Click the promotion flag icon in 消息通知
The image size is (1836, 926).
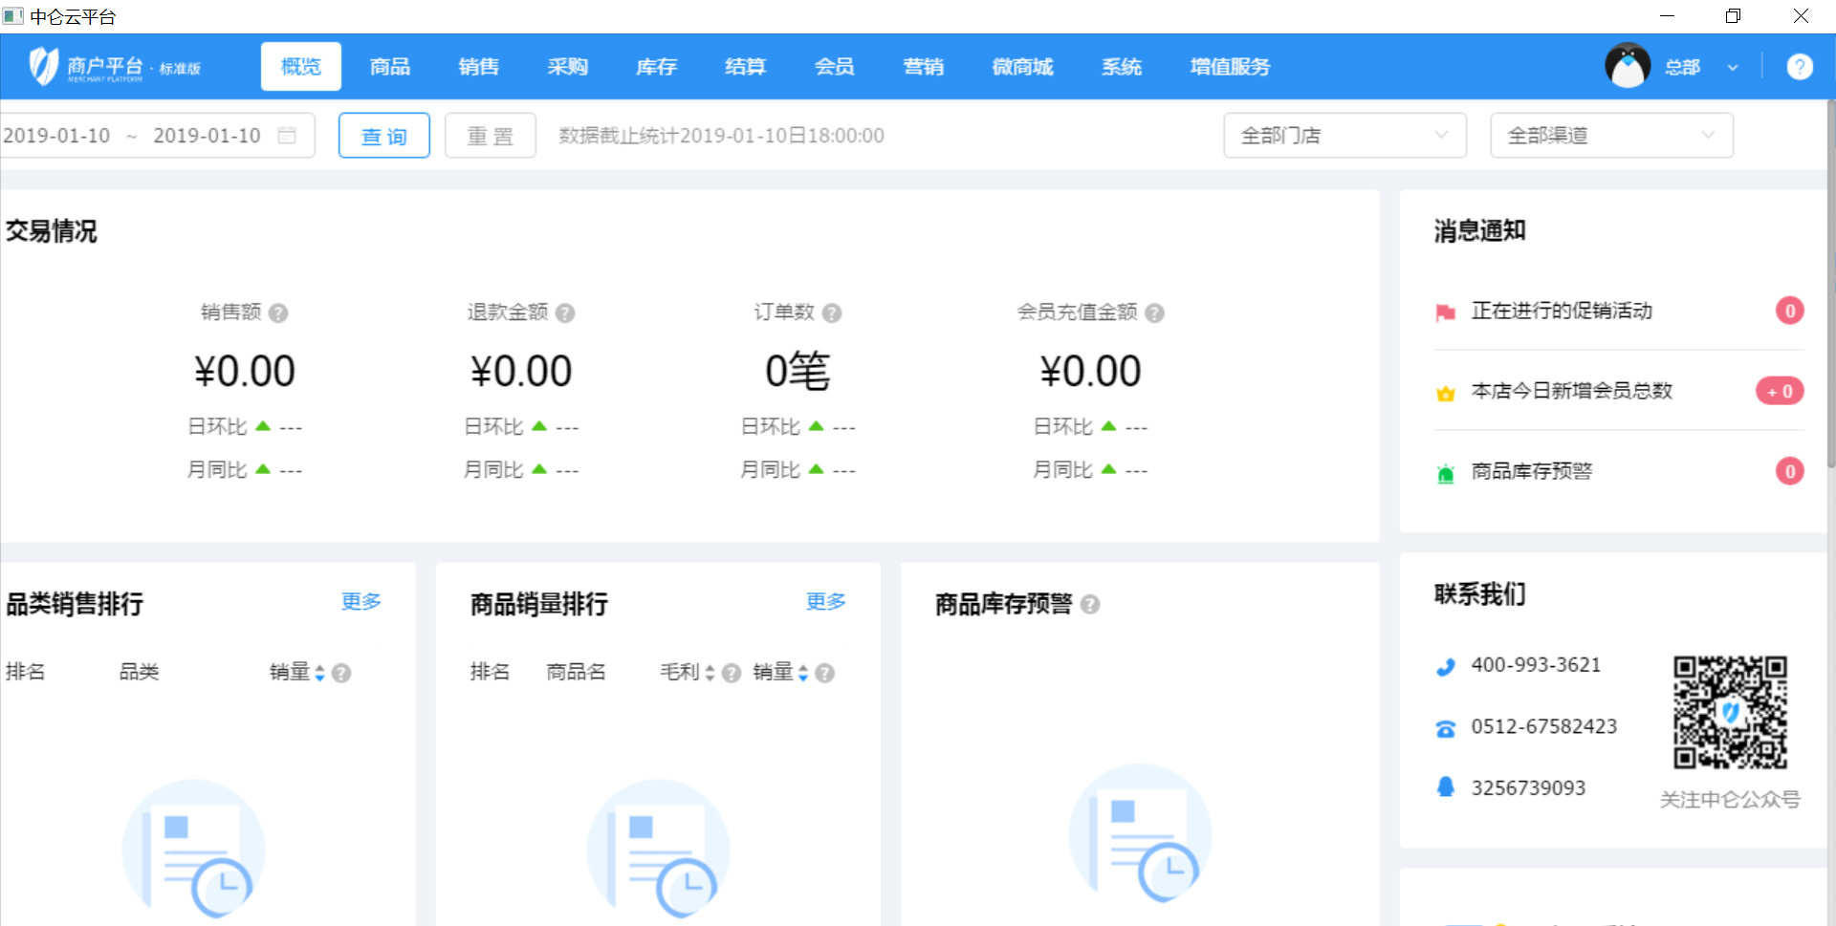1445,310
